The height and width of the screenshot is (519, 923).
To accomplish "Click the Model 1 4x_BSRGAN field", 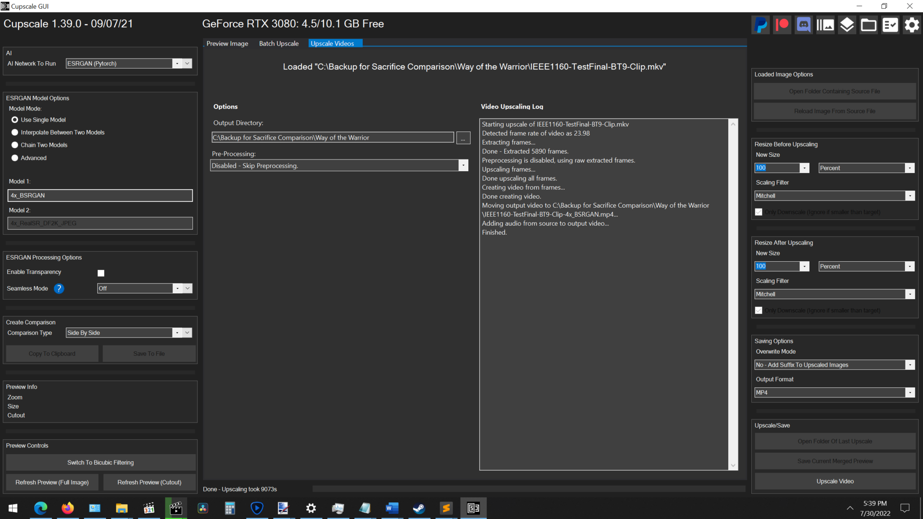I will (x=100, y=196).
